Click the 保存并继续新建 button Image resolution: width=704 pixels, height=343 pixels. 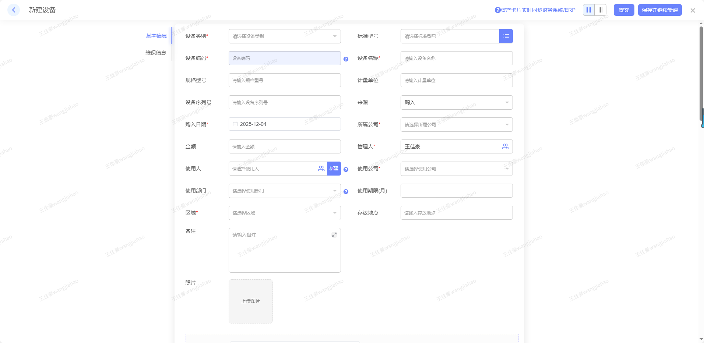(x=659, y=10)
